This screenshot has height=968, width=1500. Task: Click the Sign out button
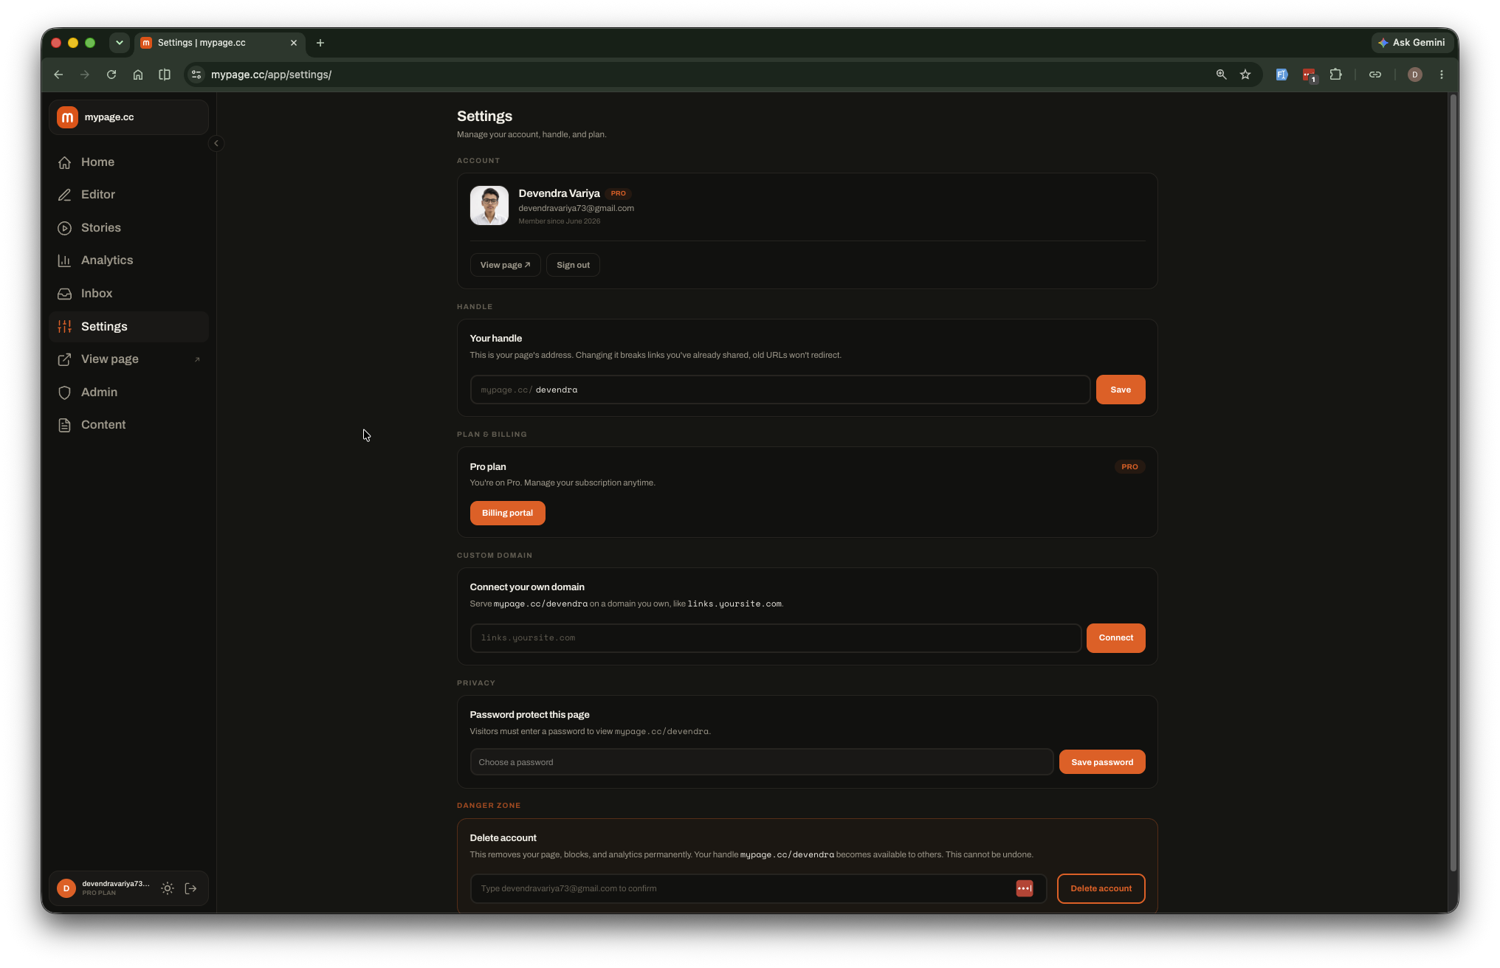573,265
